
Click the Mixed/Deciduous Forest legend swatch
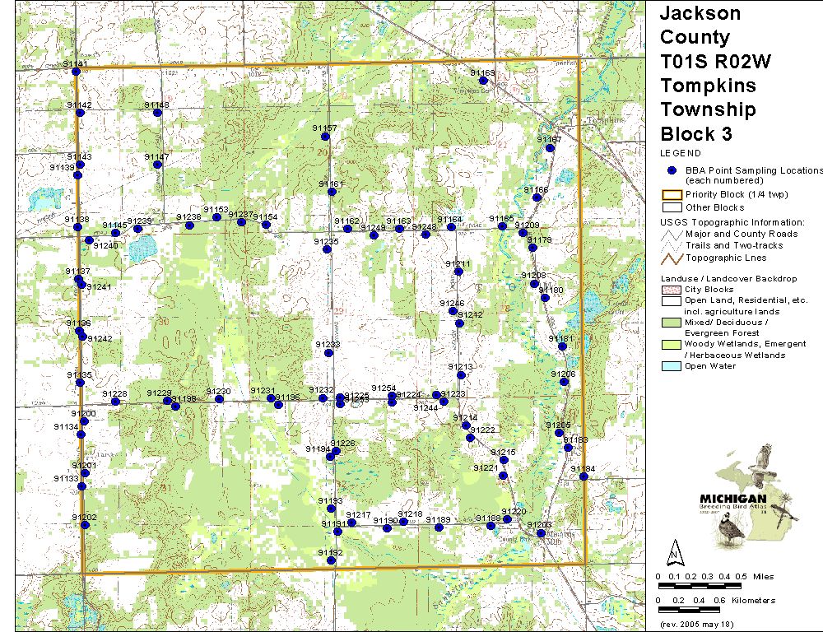point(672,323)
